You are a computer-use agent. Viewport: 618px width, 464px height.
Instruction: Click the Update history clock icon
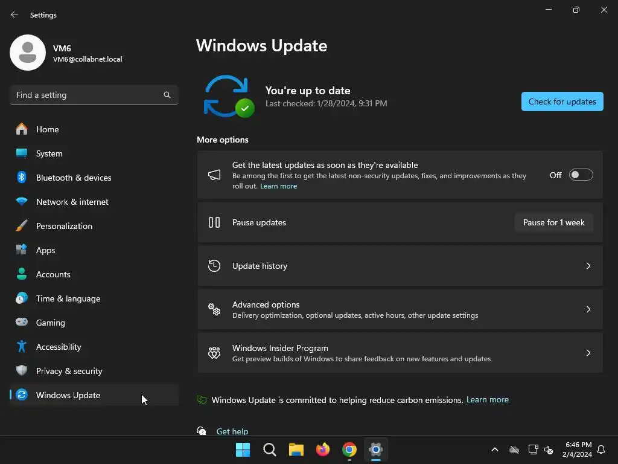[x=214, y=266]
